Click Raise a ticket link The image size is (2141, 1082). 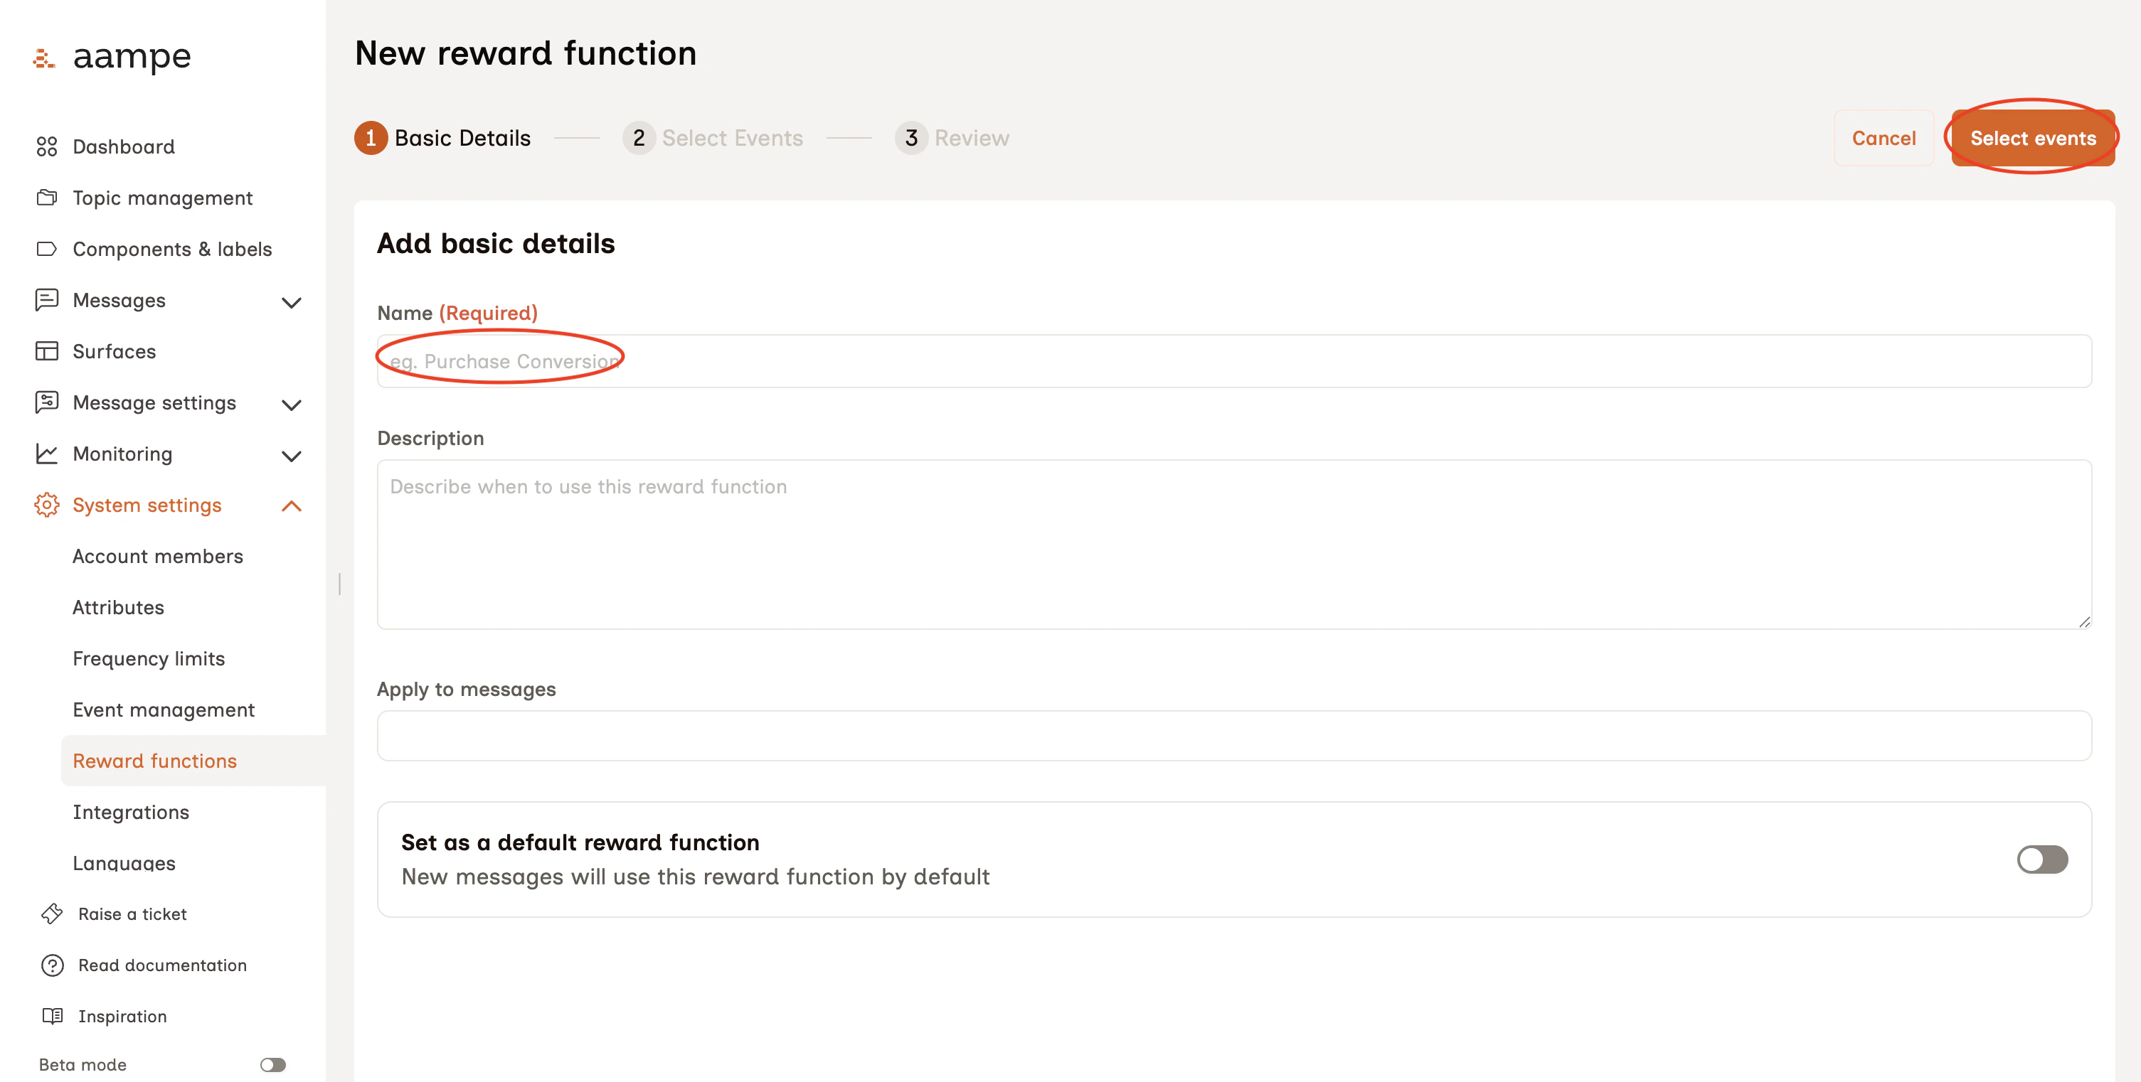(x=132, y=914)
